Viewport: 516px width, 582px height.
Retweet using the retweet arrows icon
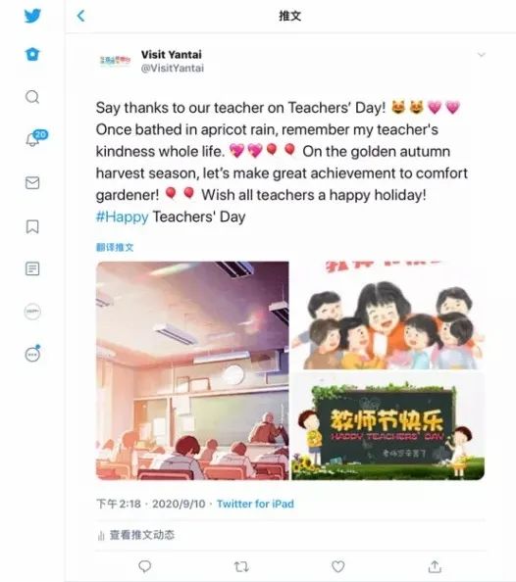point(241,566)
